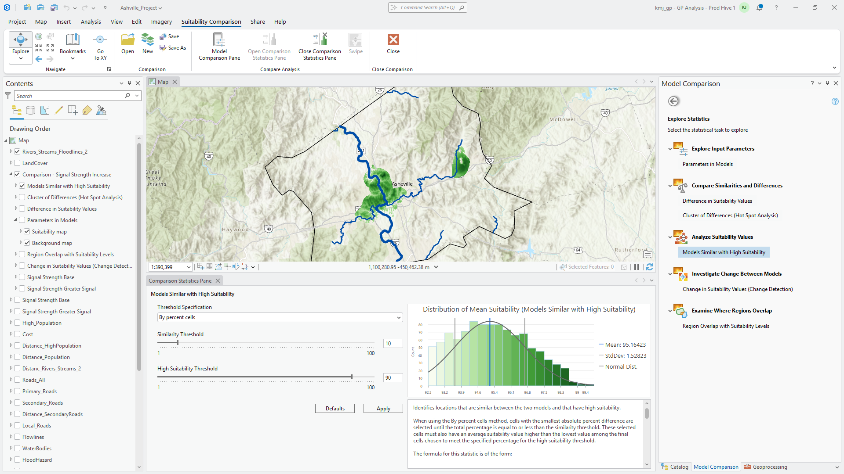
Task: Open the Analysis ribbon tab
Action: [91, 22]
